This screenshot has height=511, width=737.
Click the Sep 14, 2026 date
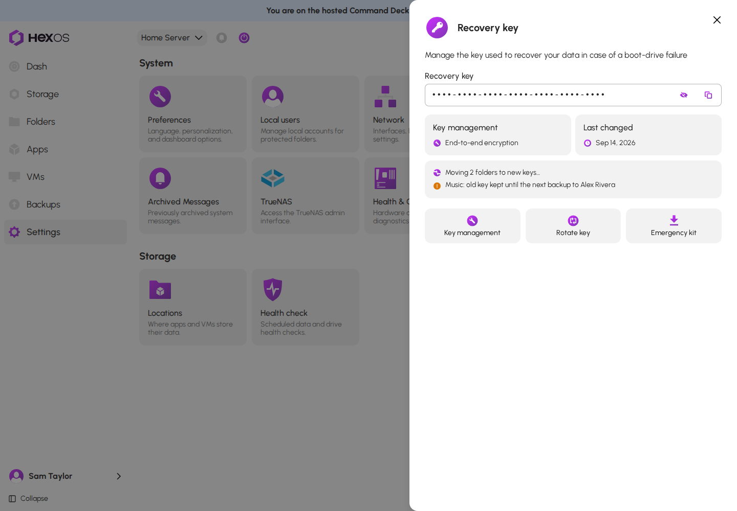[615, 143]
